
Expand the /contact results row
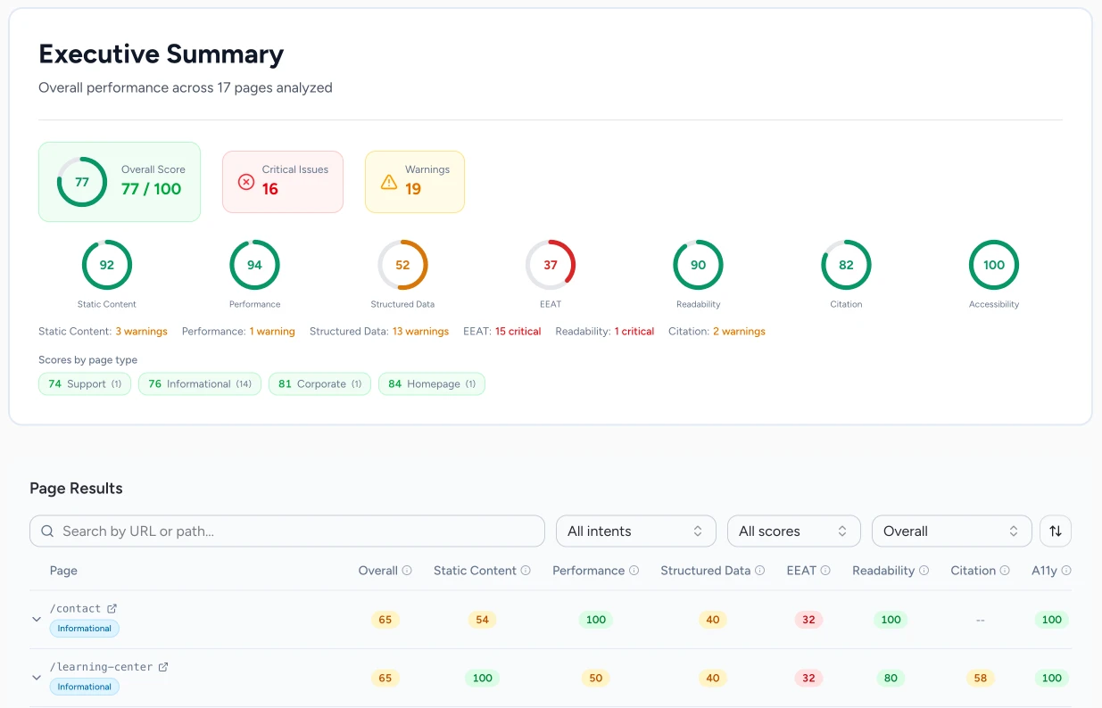coord(36,618)
